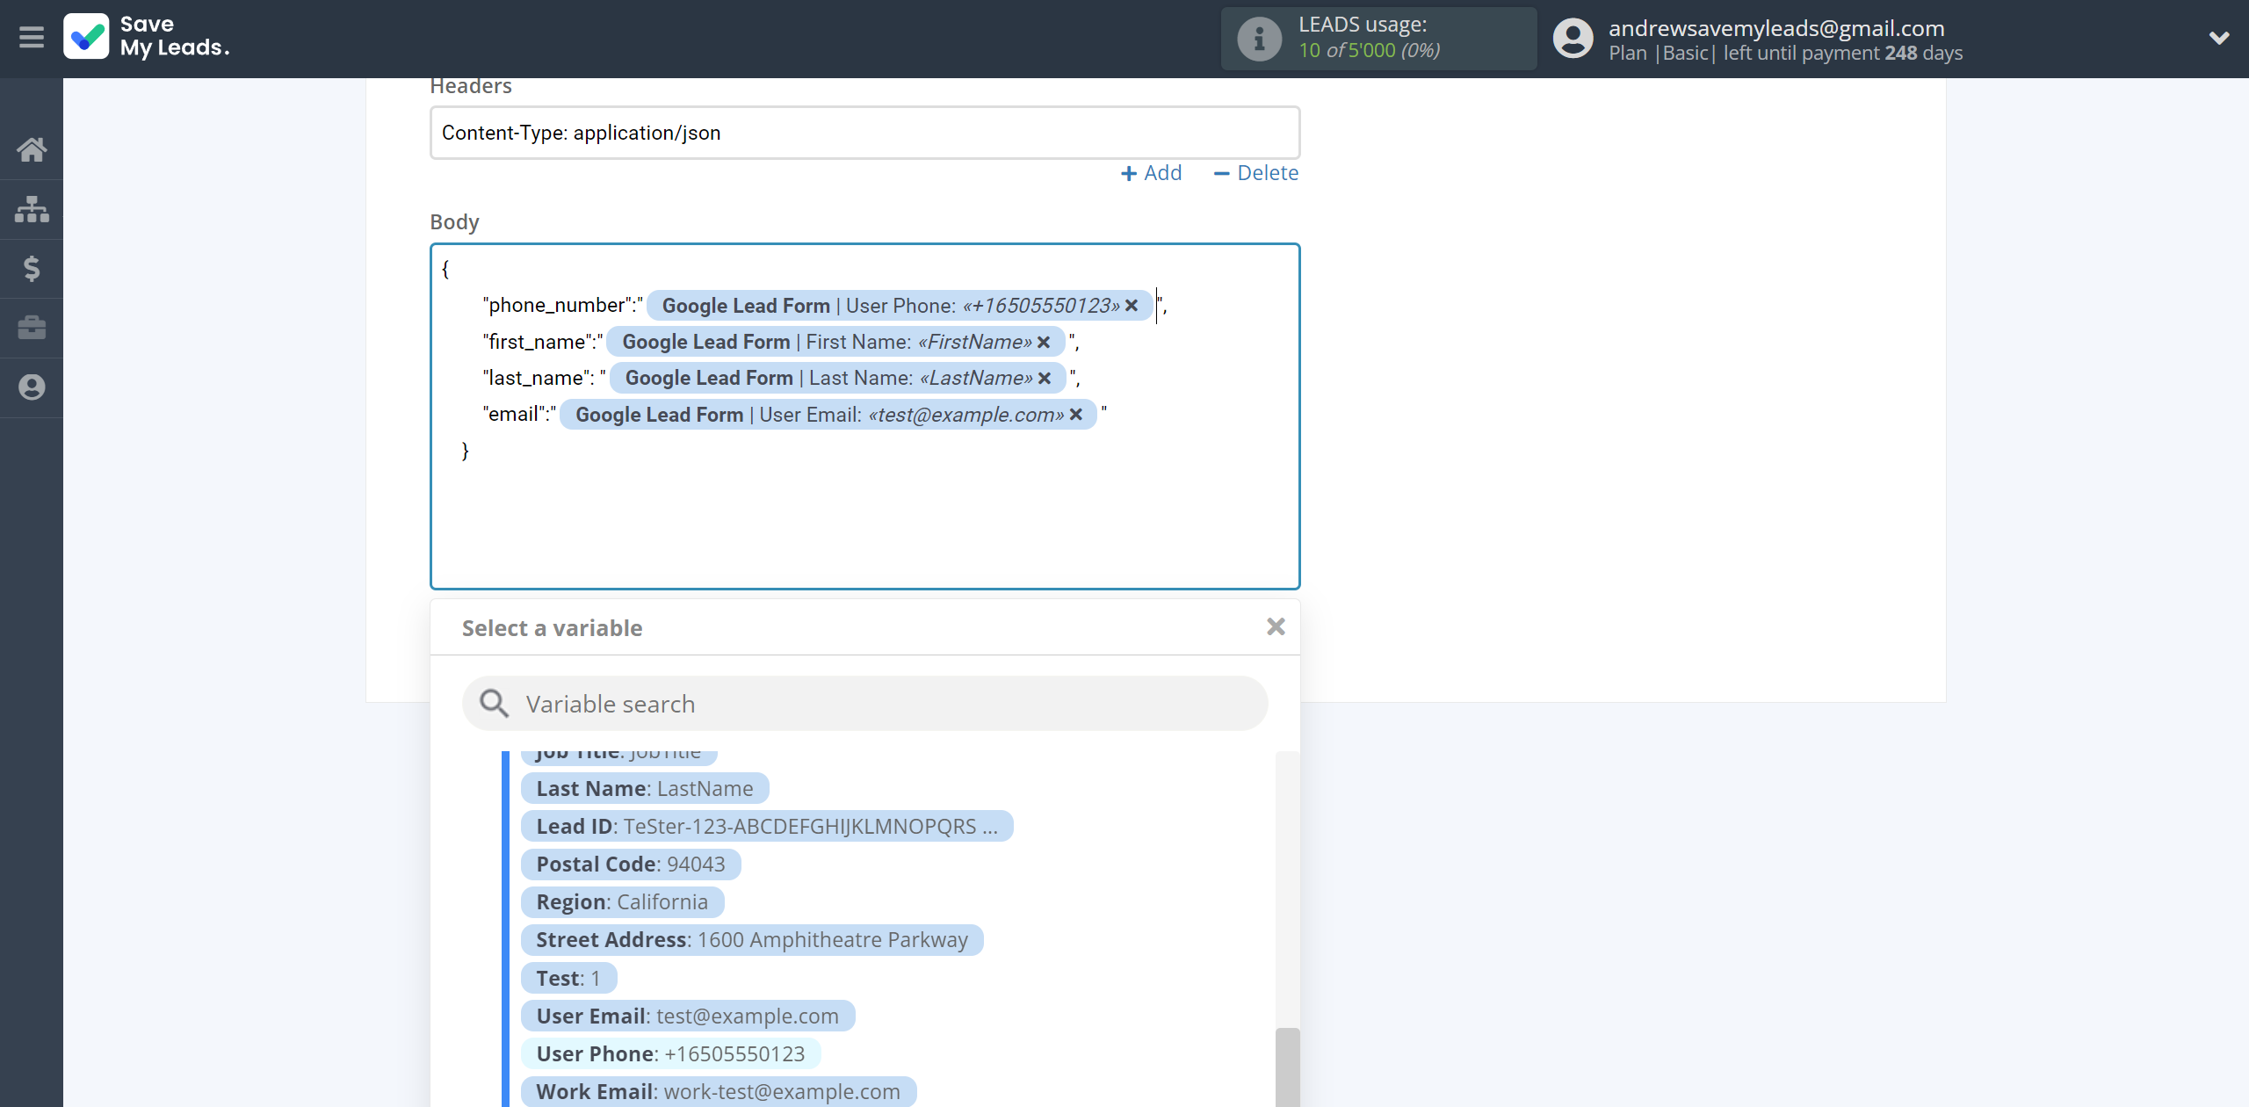Image resolution: width=2249 pixels, height=1107 pixels.
Task: Click the "email" key text in Body
Action: (x=514, y=414)
